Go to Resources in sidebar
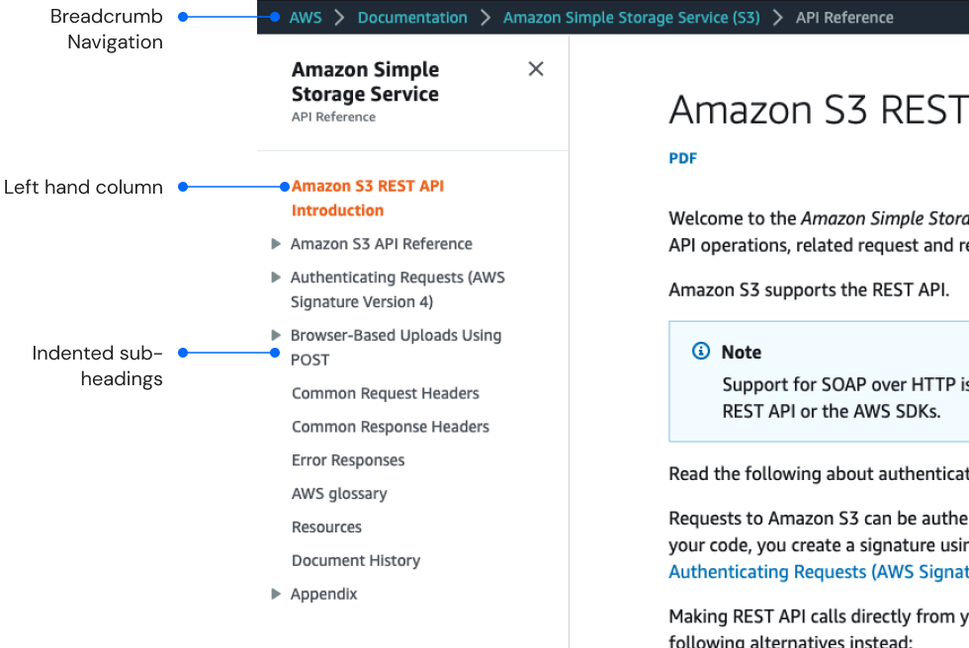The image size is (969, 648). click(x=326, y=527)
